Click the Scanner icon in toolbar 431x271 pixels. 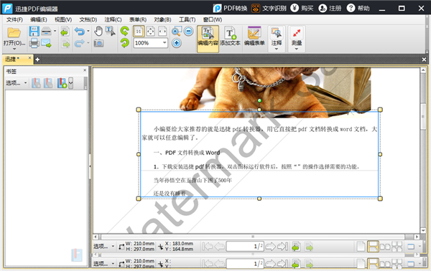click(x=46, y=32)
